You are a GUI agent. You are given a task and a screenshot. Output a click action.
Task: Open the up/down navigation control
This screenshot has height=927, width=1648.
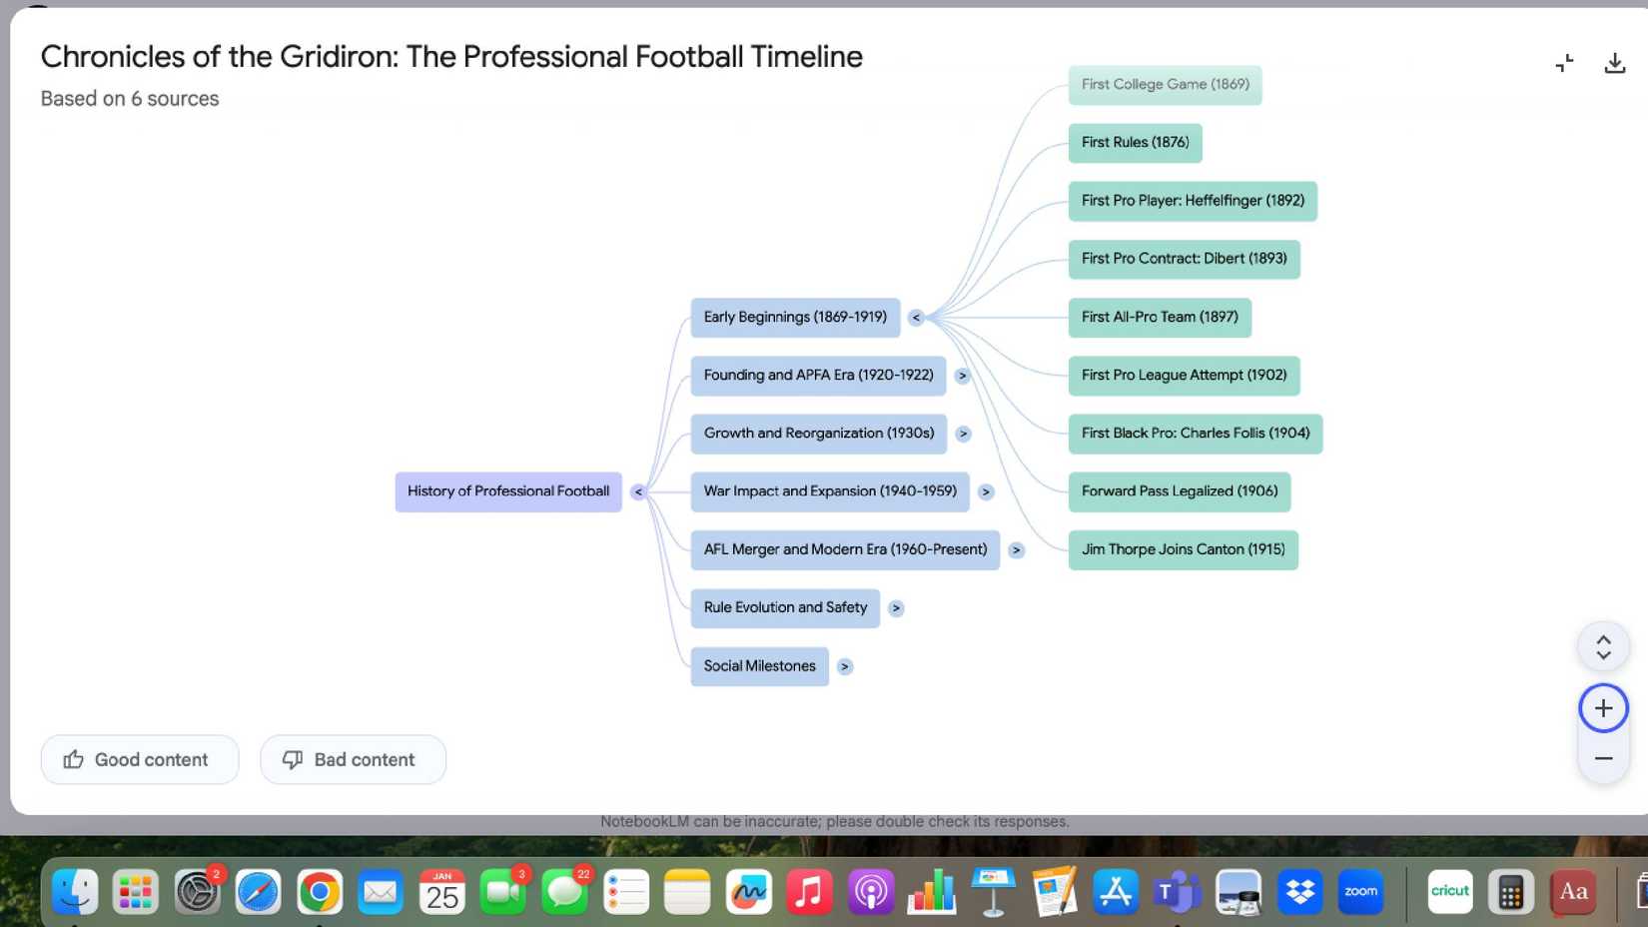(x=1602, y=645)
